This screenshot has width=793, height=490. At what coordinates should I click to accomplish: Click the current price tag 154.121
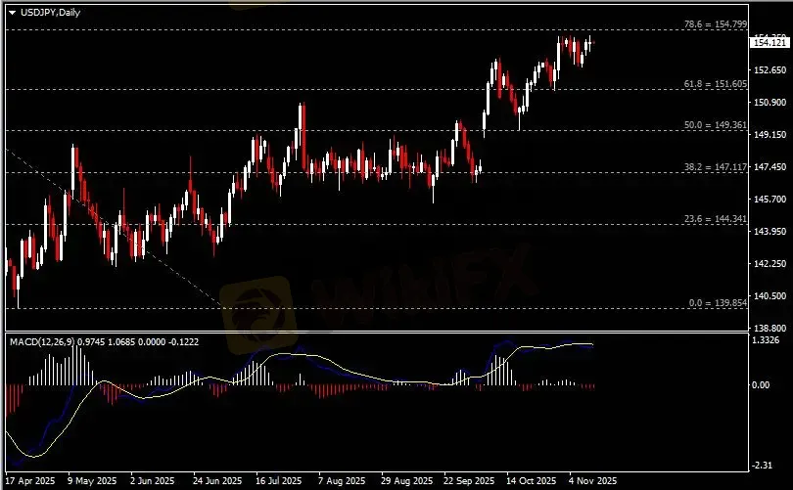[x=769, y=42]
